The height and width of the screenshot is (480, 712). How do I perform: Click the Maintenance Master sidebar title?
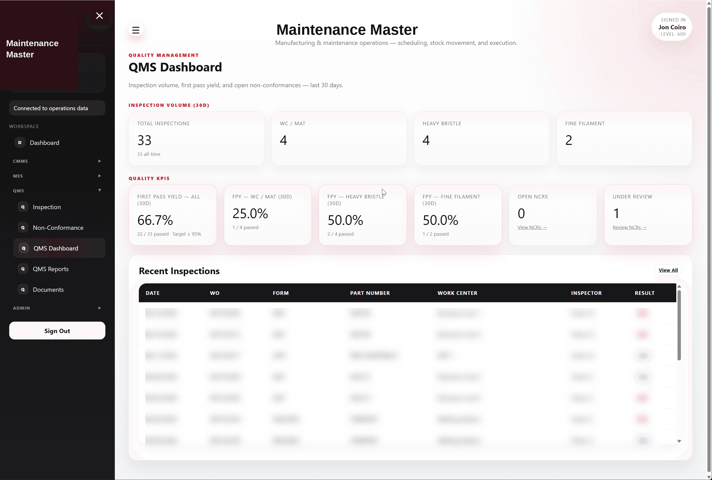[32, 49]
